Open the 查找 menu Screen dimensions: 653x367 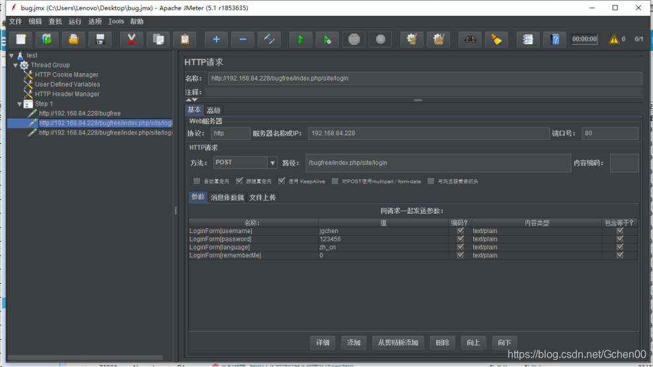55,21
